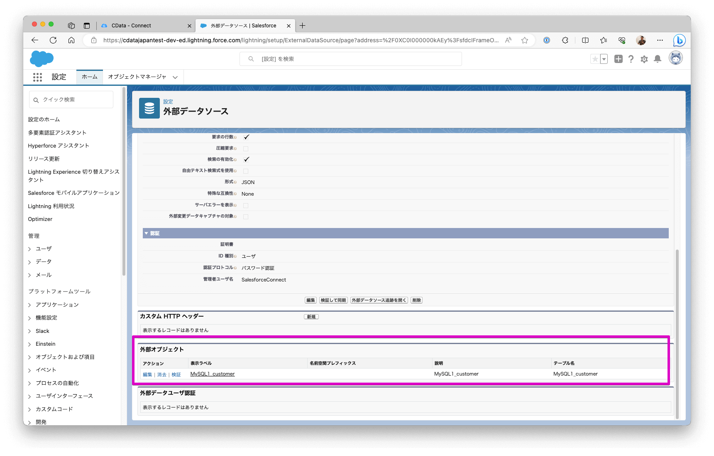Screen dimensions: 714x456
Task: Click the 検索の有効化 checkbox
Action: click(x=246, y=160)
